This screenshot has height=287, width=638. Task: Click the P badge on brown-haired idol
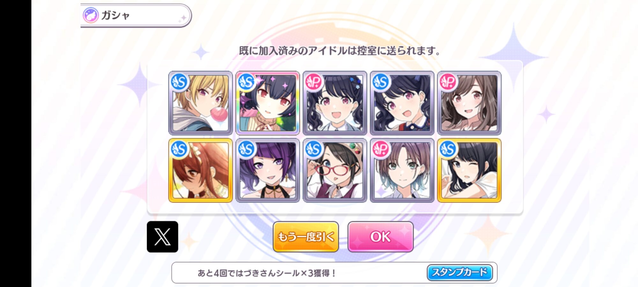point(448,82)
